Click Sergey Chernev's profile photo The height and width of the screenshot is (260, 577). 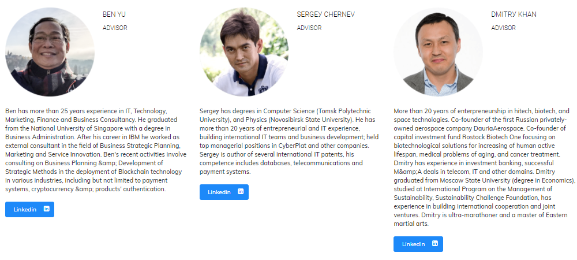[244, 52]
